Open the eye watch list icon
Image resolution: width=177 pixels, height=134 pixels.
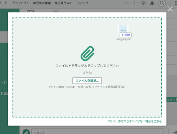[x=143, y=3]
